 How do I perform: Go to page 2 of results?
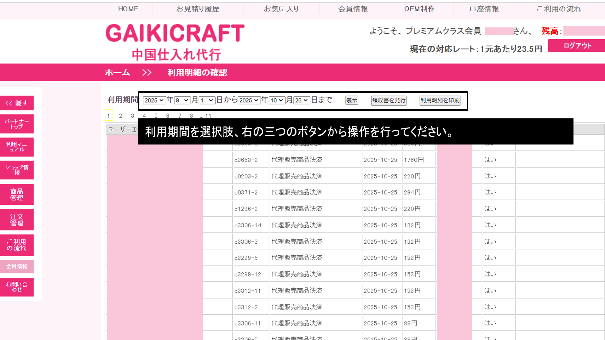tap(120, 116)
